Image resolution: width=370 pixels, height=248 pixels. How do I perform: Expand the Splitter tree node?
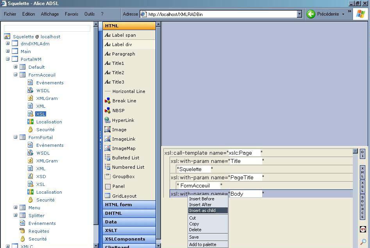[x=16, y=216]
